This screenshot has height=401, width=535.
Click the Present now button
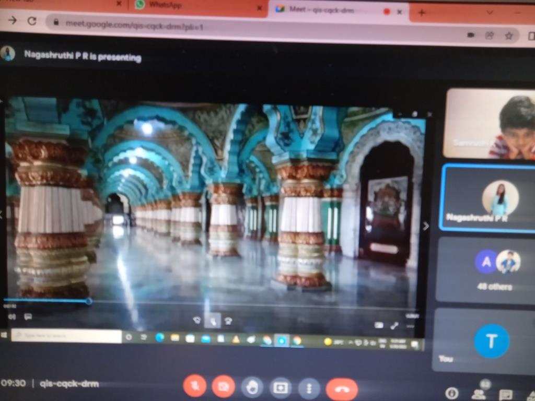tap(281, 388)
